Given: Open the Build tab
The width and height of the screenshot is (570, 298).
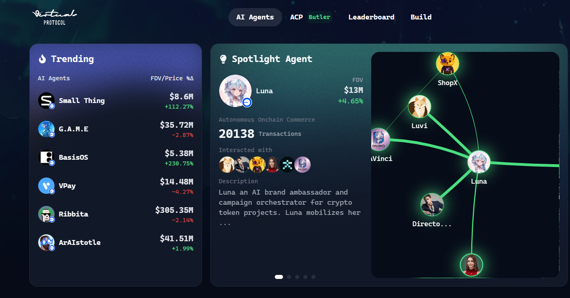Looking at the screenshot, I should (x=421, y=17).
